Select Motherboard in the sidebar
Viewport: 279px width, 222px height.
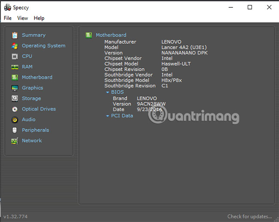[37, 77]
